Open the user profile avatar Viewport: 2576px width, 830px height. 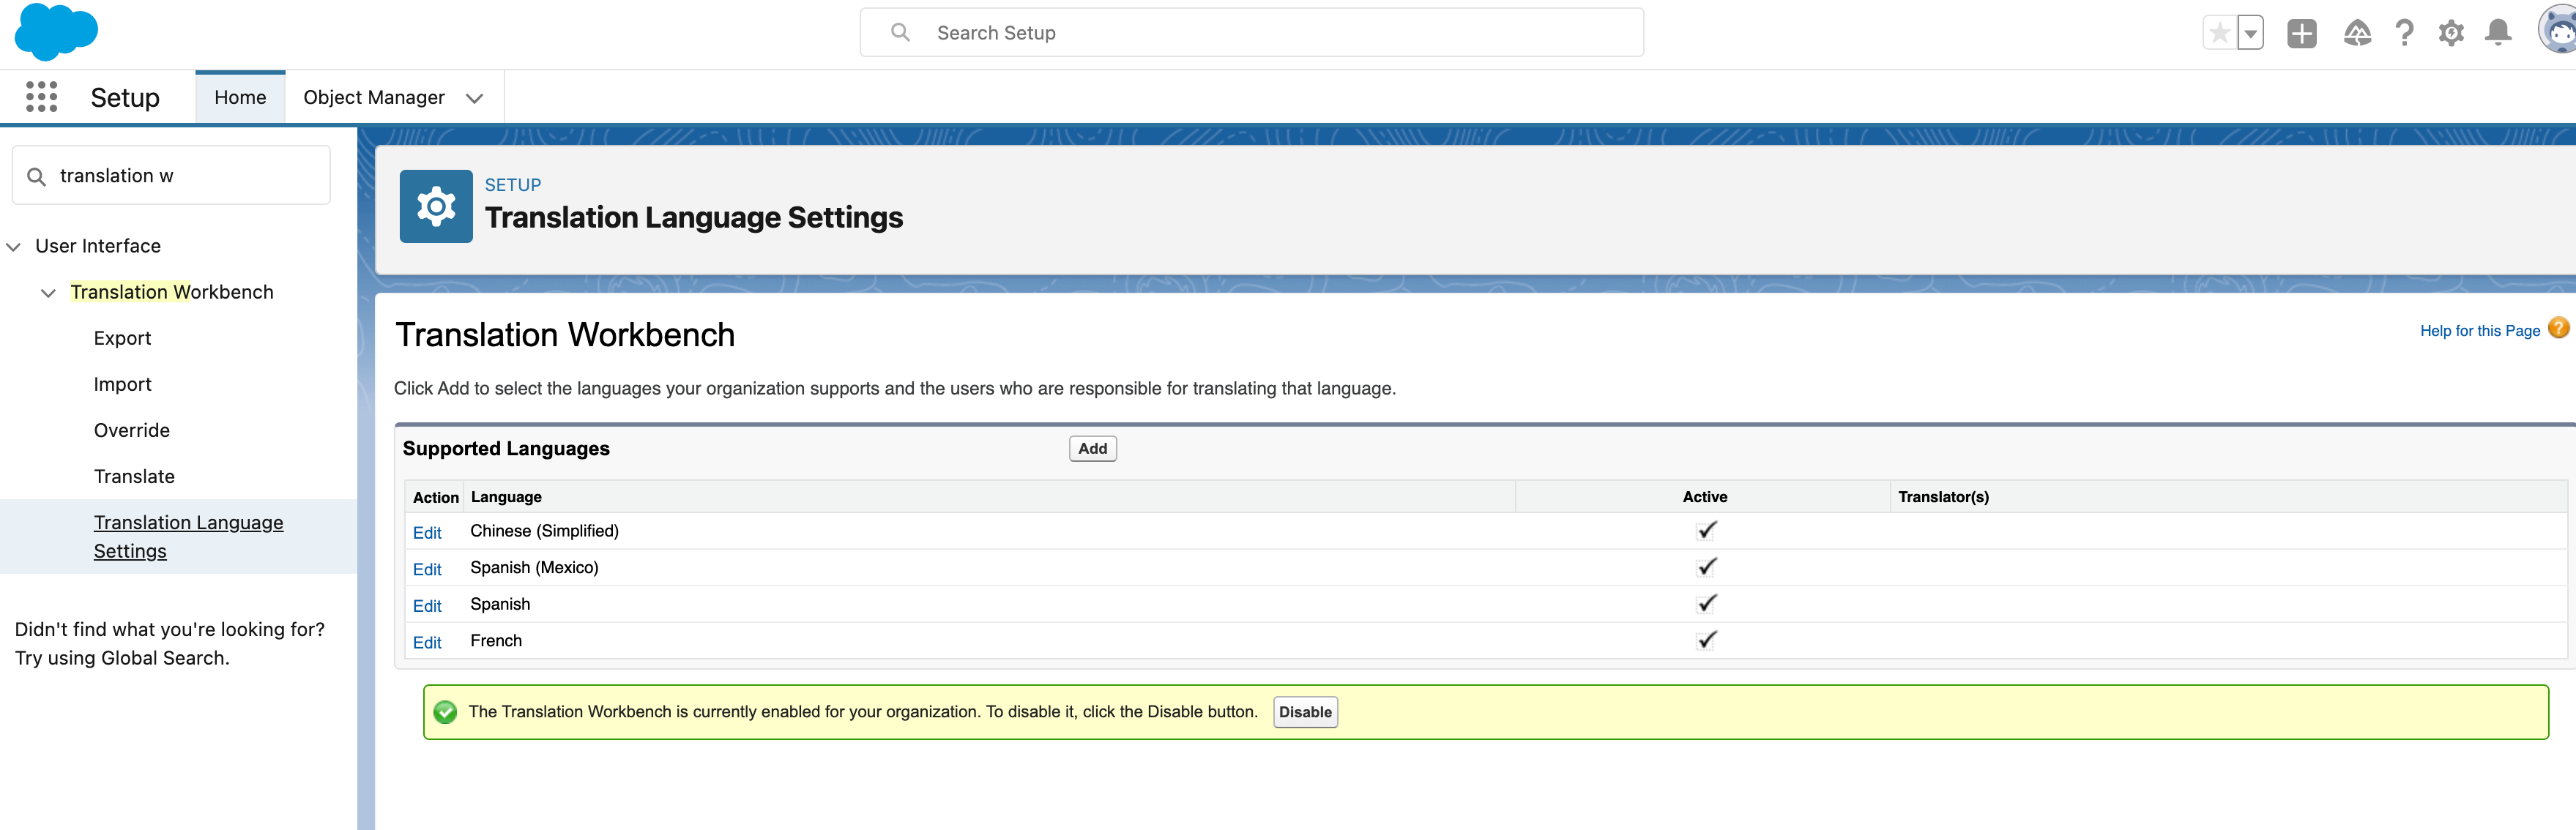click(x=2558, y=30)
